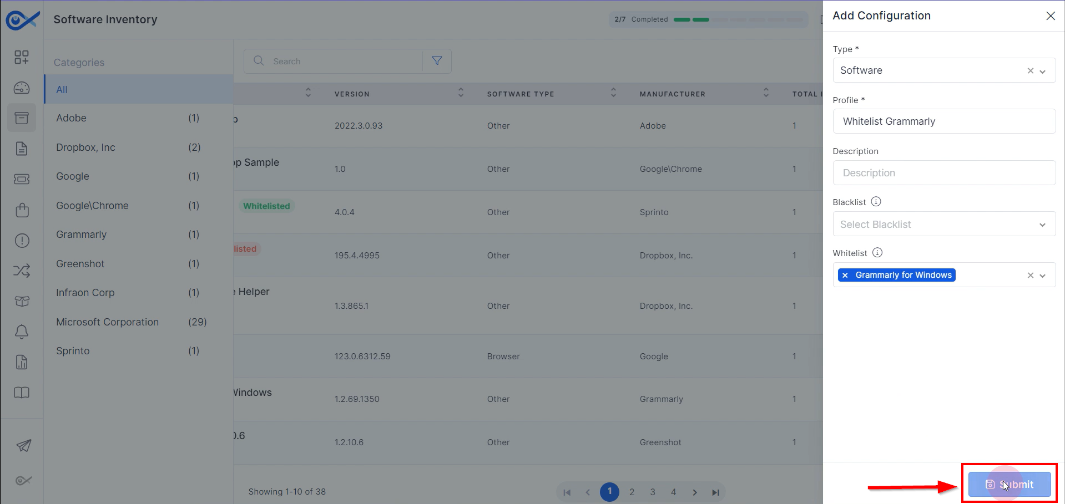Expand the Type dropdown arrow

point(1043,71)
